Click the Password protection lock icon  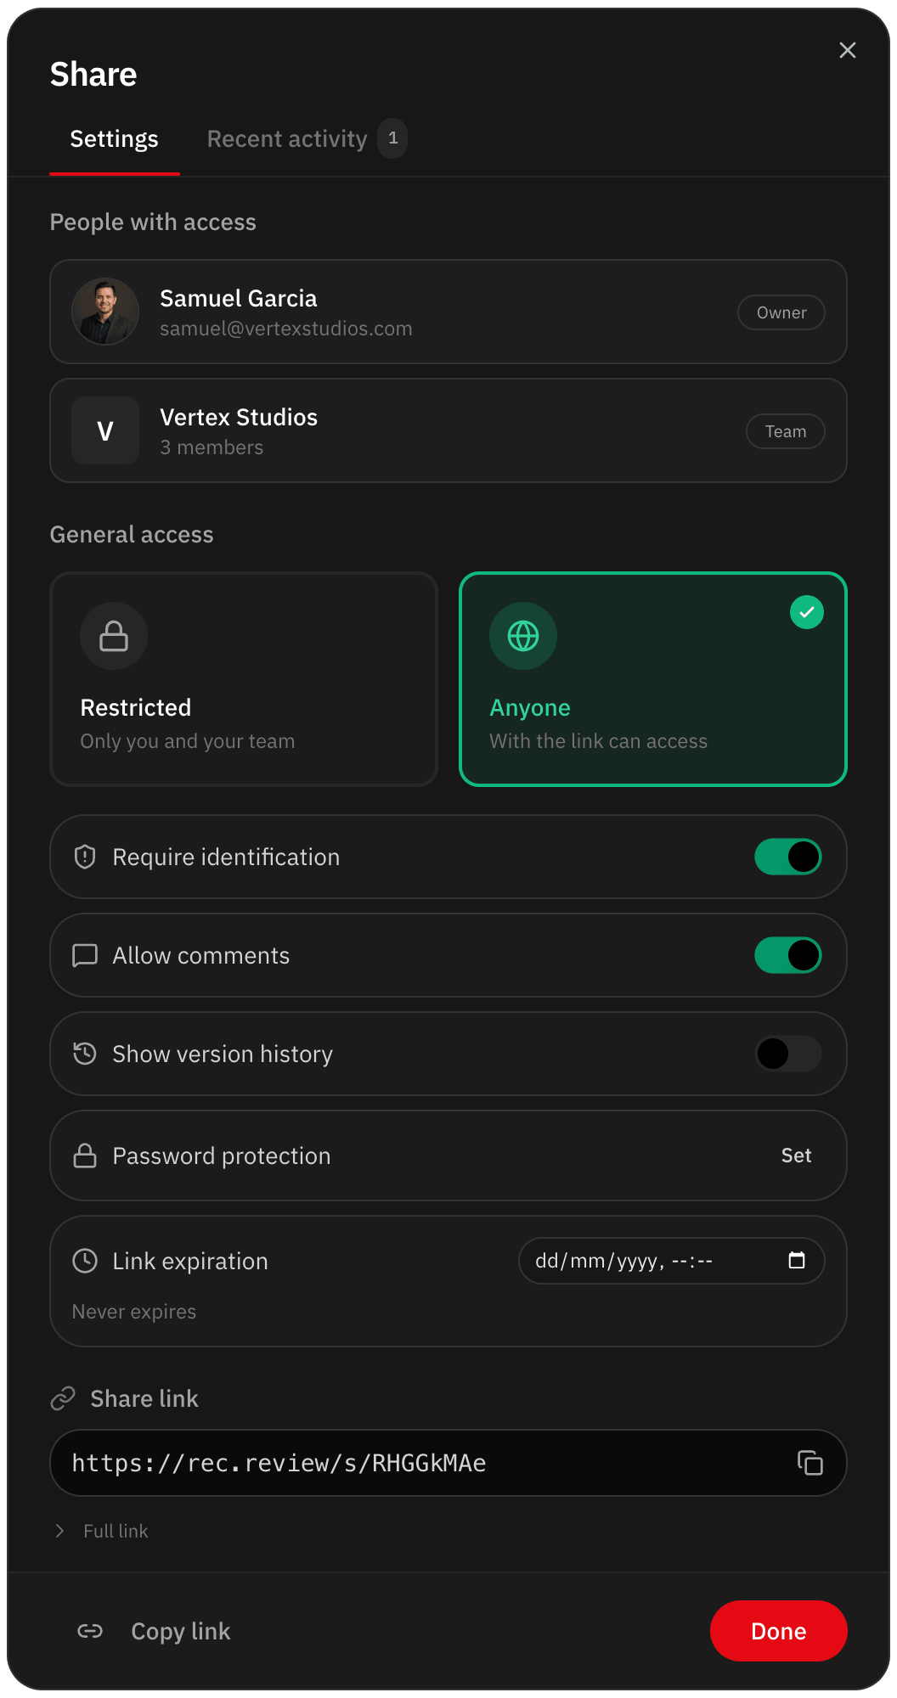tap(85, 1155)
